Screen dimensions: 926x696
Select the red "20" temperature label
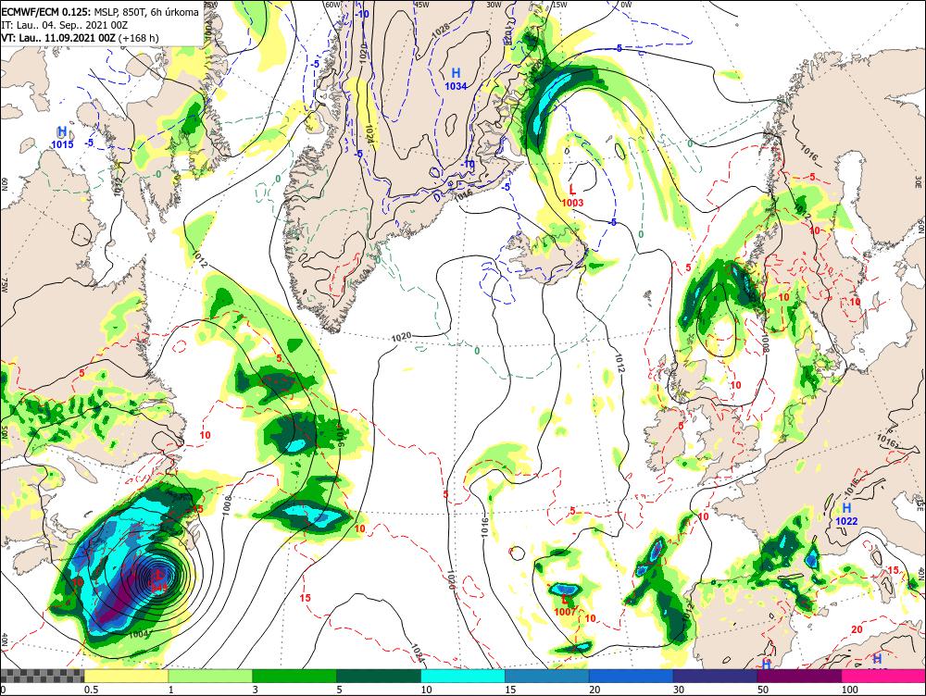(857, 630)
